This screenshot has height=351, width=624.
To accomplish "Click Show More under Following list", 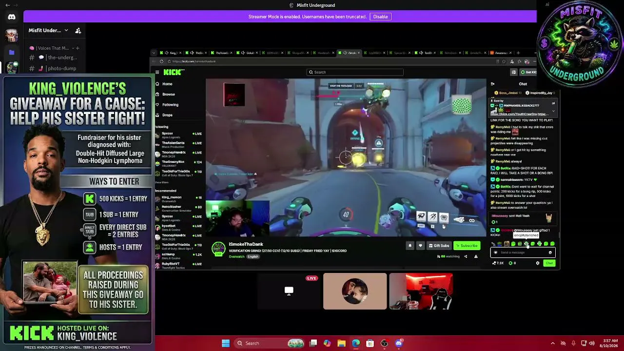I will pos(162,182).
